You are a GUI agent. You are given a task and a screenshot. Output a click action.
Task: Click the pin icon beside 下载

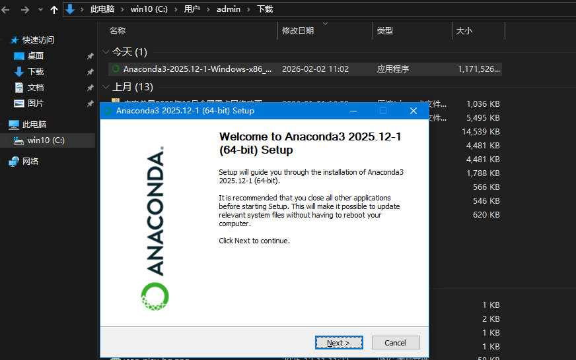(90, 72)
